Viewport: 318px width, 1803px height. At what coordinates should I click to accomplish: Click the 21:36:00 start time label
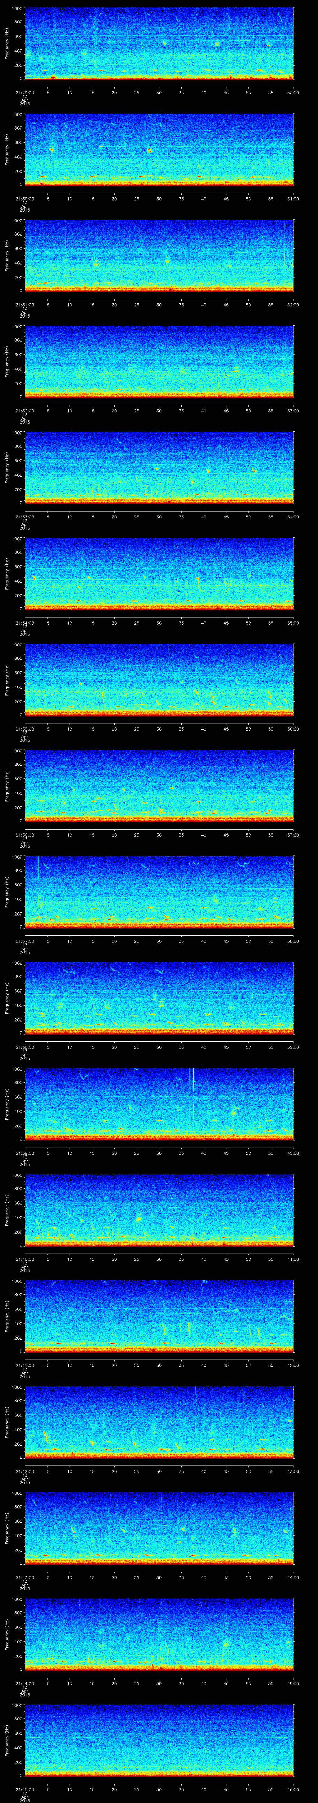click(x=25, y=835)
